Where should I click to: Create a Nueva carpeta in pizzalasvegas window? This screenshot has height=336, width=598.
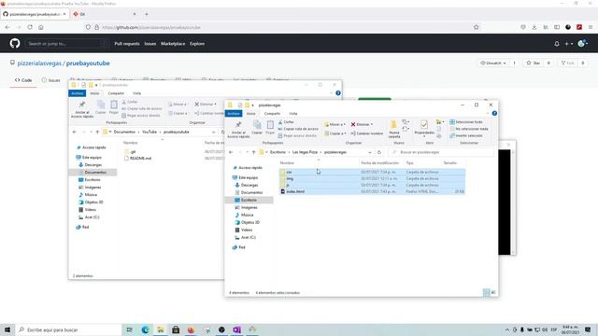point(394,130)
